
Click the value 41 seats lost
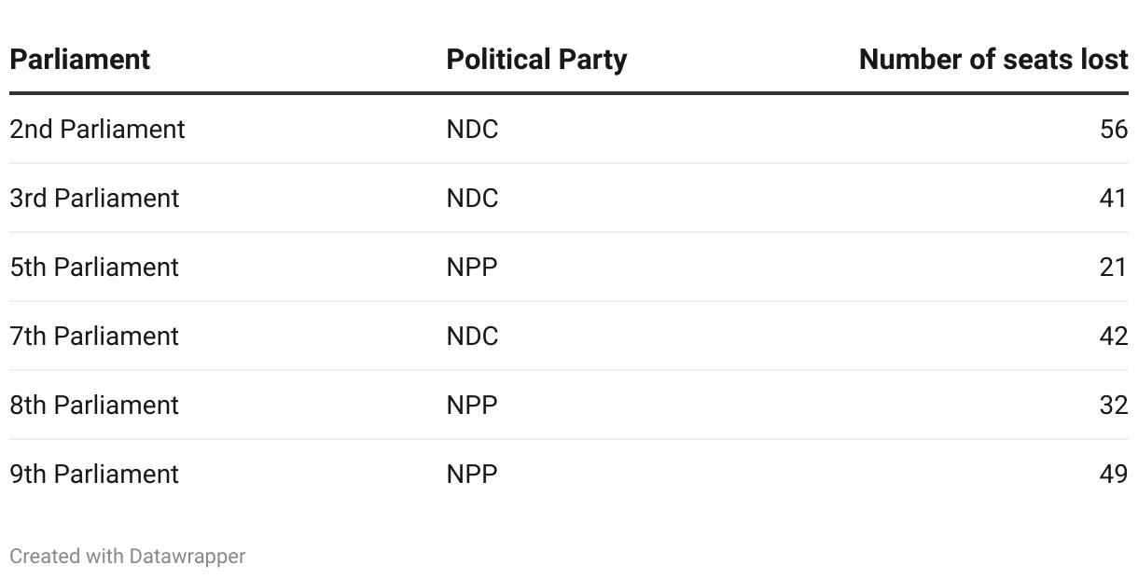tap(1114, 198)
